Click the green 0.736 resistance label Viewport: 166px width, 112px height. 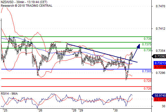[147, 50]
